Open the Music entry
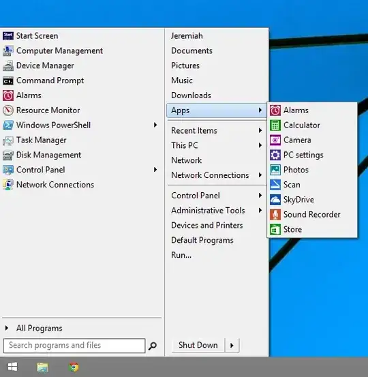Image resolution: width=368 pixels, height=377 pixels. tap(182, 80)
